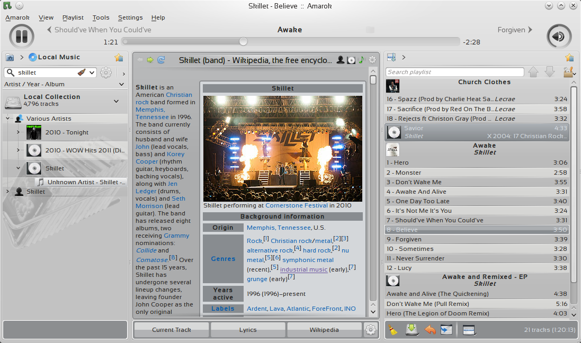This screenshot has width=581, height=343.
Task: Pause playback with the big pause button
Action: (x=22, y=37)
